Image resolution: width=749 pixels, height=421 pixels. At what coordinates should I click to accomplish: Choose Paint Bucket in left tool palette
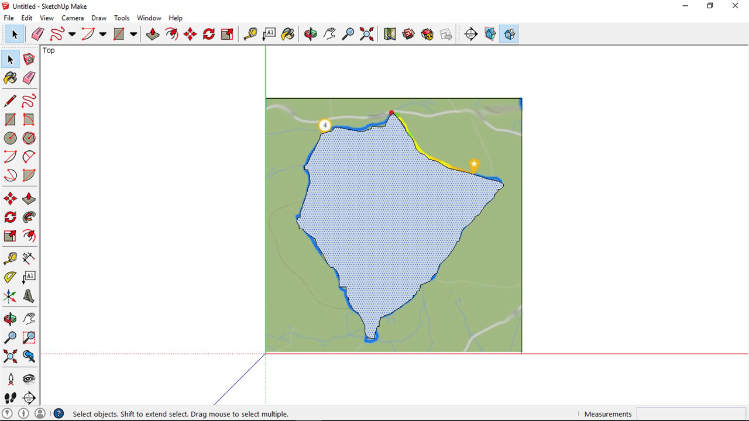tap(11, 78)
